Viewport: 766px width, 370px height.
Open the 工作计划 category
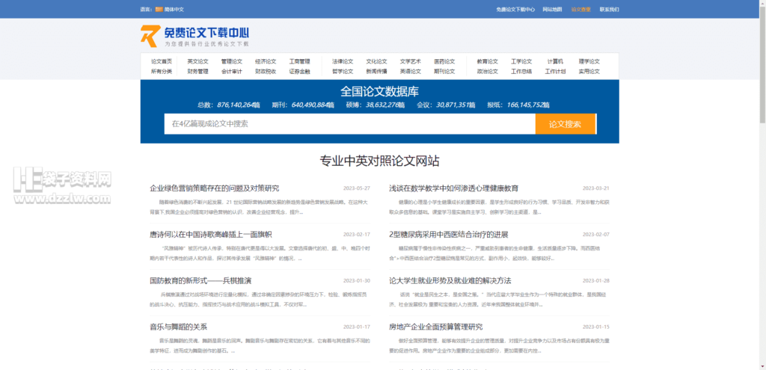(556, 71)
